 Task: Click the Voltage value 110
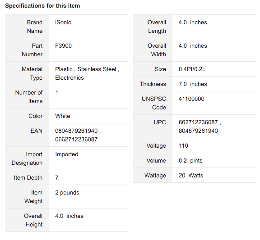click(x=183, y=146)
